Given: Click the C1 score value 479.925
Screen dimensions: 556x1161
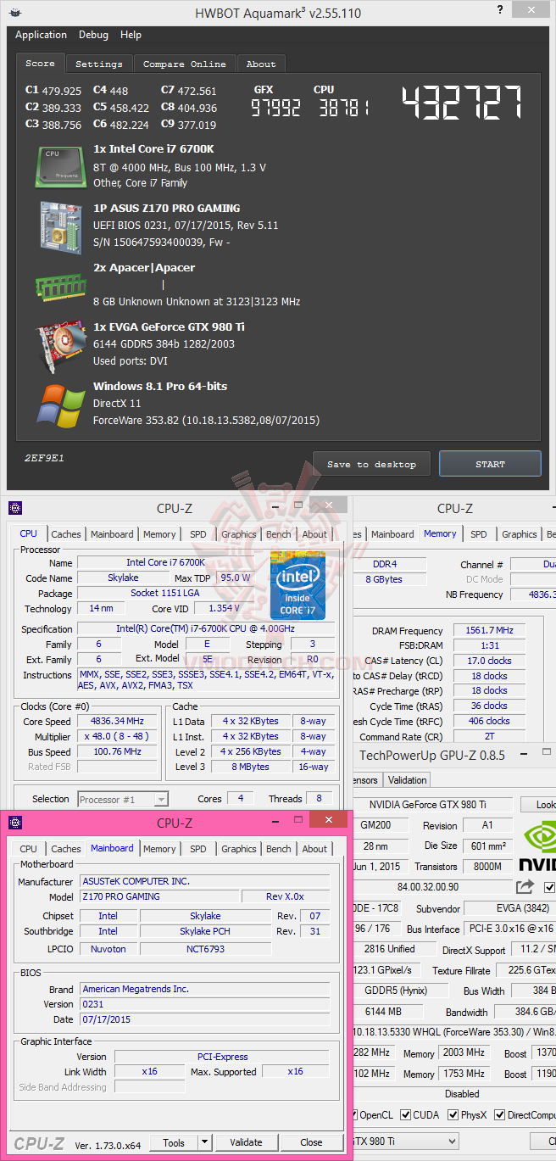Looking at the screenshot, I should click(x=62, y=91).
